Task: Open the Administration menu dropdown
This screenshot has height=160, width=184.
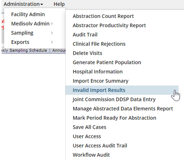Action: [23, 4]
